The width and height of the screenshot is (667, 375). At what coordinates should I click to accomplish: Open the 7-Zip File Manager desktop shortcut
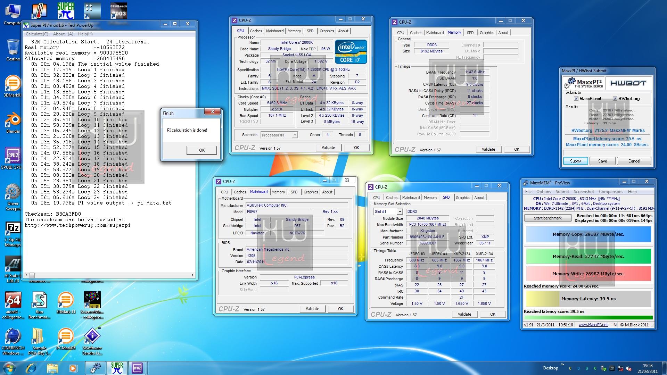13,234
